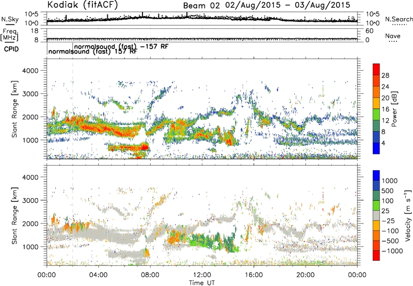Click the 20:00 tick on the time axis
The width and height of the screenshot is (413, 286).
click(306, 275)
